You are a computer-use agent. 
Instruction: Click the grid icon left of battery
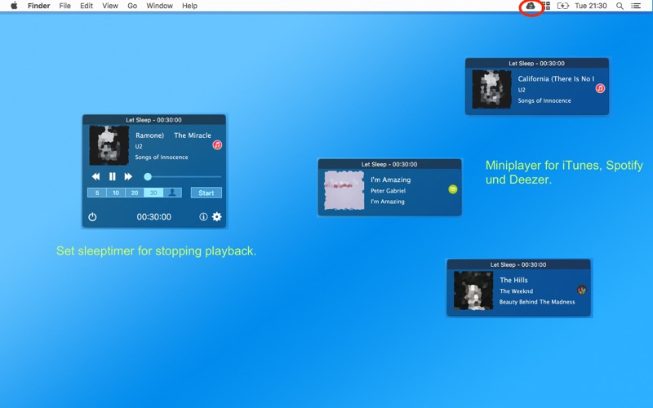click(x=546, y=6)
